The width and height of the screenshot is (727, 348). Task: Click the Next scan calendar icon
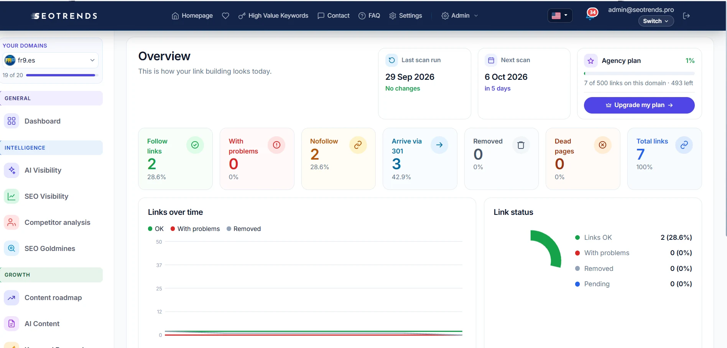click(491, 60)
